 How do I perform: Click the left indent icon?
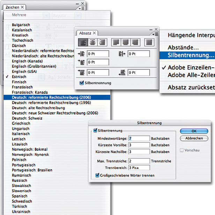[x=81, y=54]
